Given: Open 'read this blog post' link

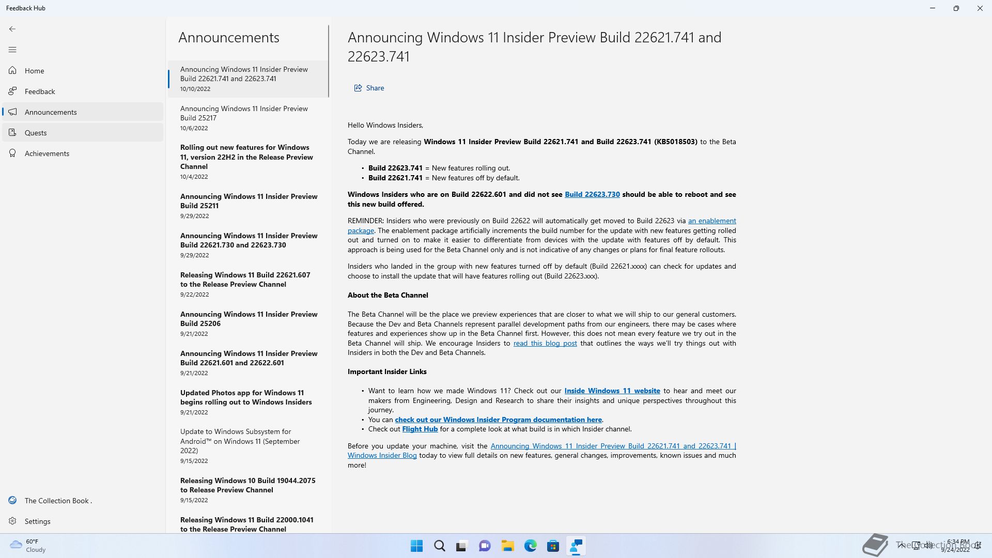Looking at the screenshot, I should coord(545,343).
